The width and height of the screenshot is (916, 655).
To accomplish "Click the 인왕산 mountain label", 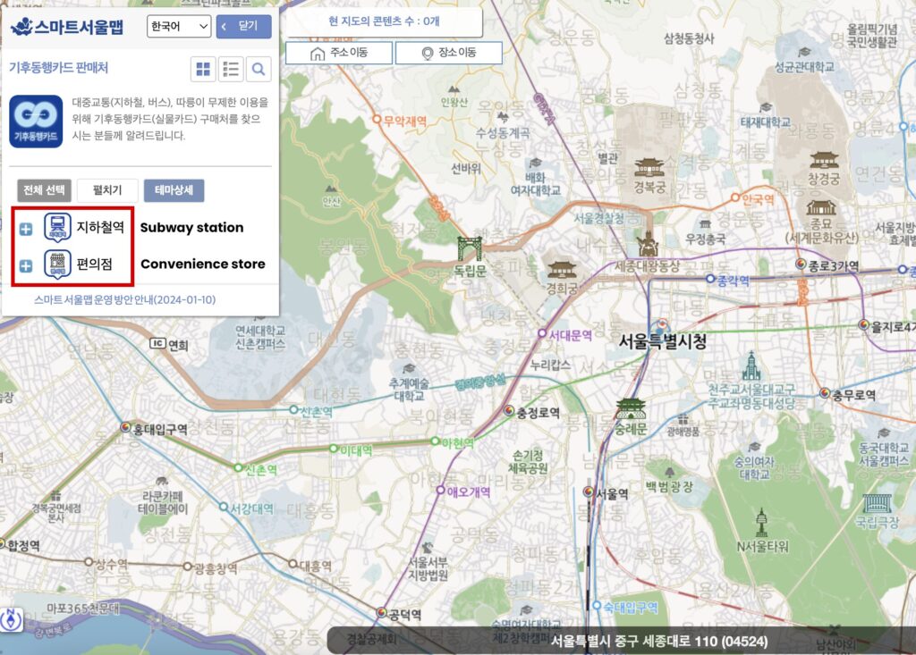I will point(454,102).
